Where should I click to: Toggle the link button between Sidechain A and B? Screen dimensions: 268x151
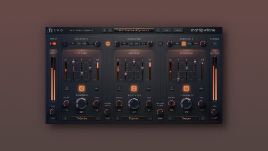[x=108, y=44]
